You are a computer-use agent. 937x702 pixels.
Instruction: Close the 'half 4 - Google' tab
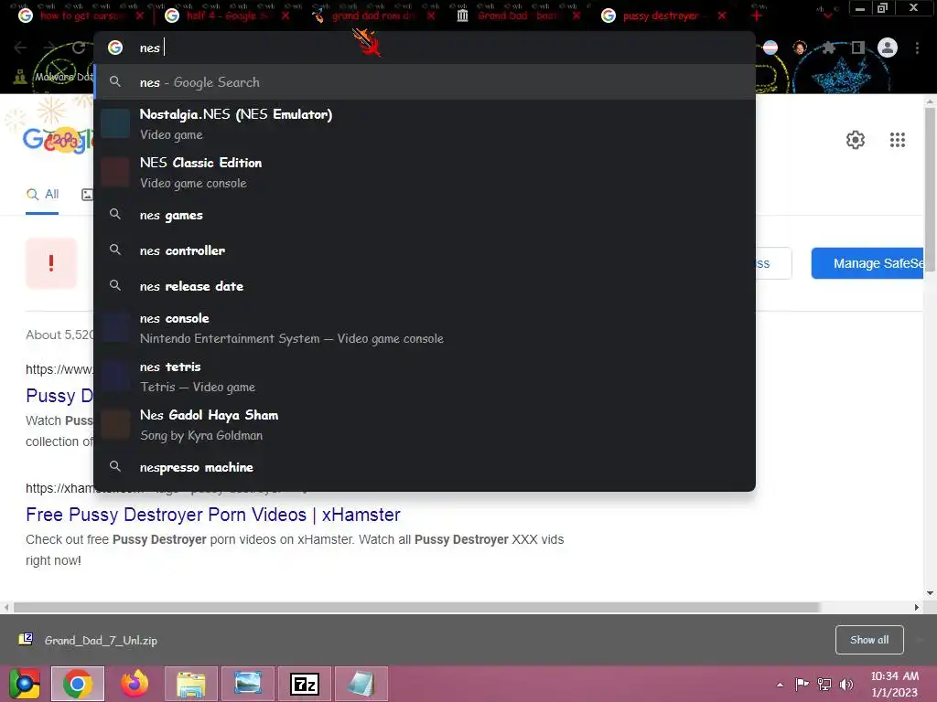(285, 16)
